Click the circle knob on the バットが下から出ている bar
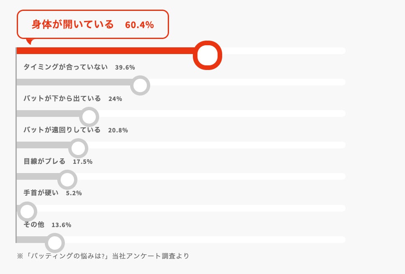The image size is (405, 274). point(89,117)
